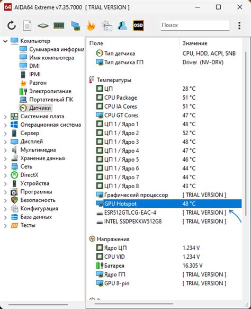Click the vertical scrollbar of sensor list

point(246,134)
